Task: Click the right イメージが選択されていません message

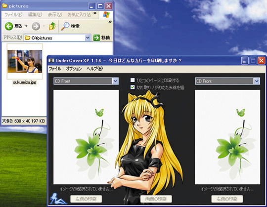Action: tap(227, 189)
